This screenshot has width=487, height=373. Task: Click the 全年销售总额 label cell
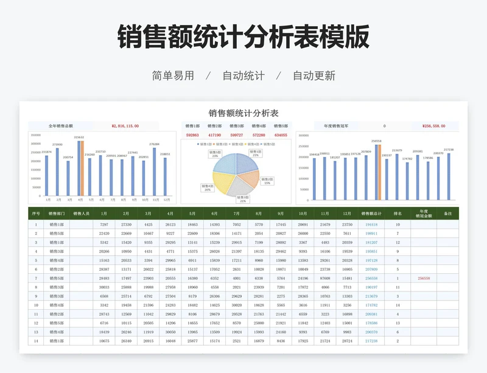60,126
